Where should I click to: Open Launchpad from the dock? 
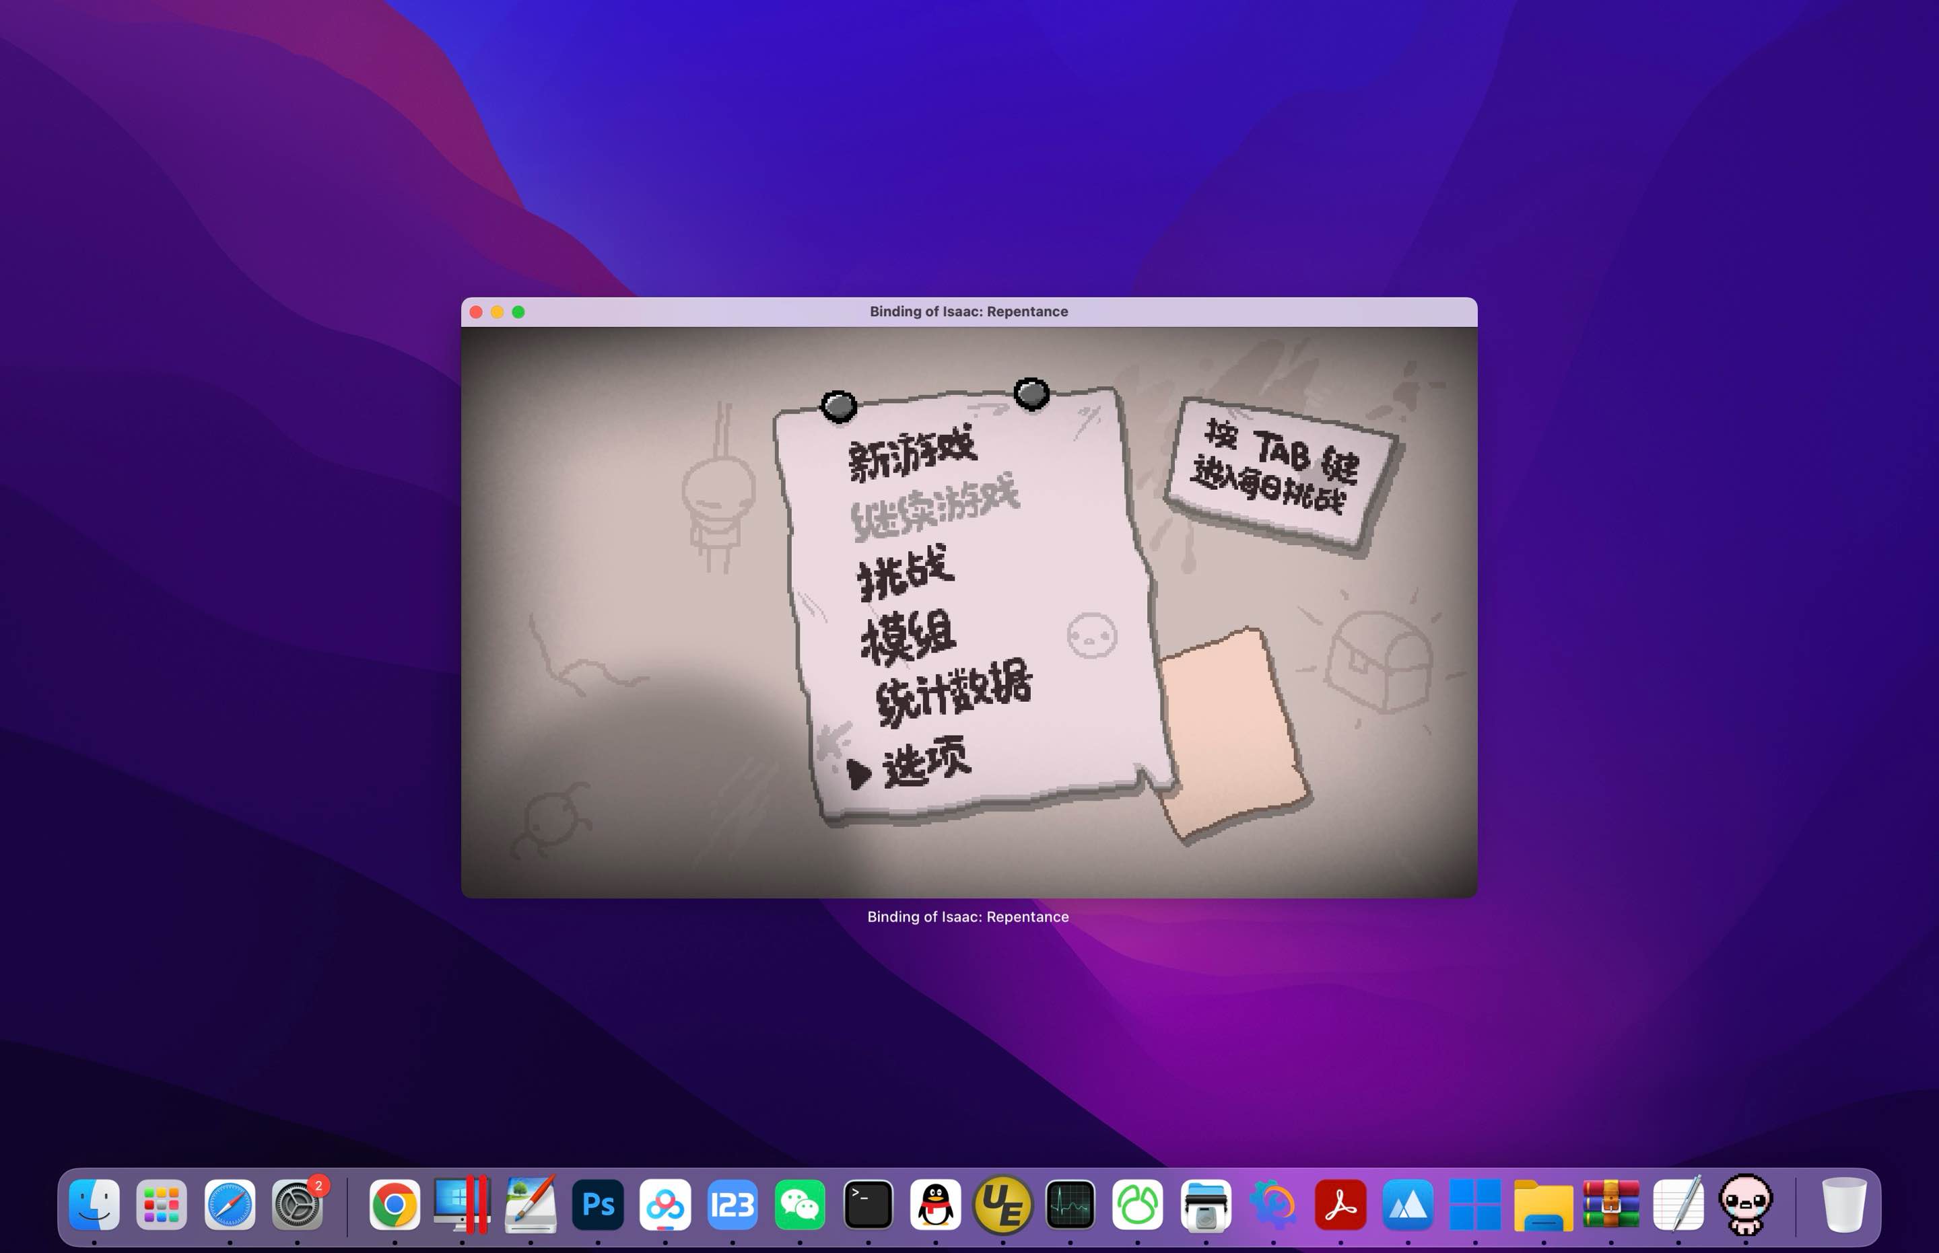[161, 1204]
